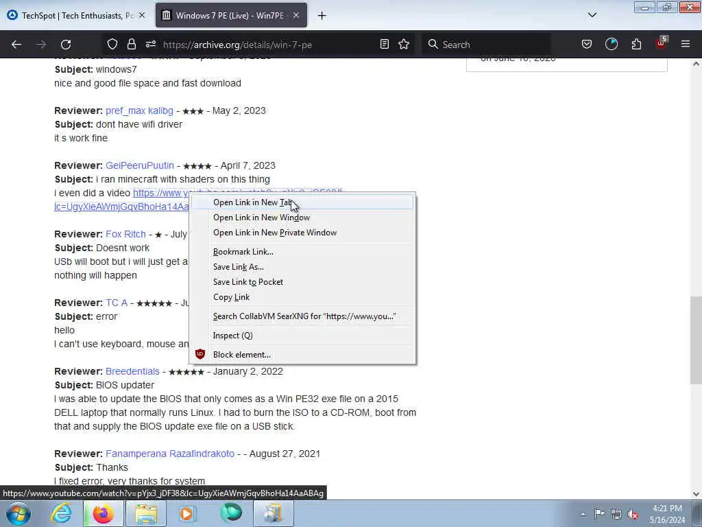The height and width of the screenshot is (527, 702).
Task: Select the Windows 7 PE (Live) tab
Action: [x=231, y=16]
